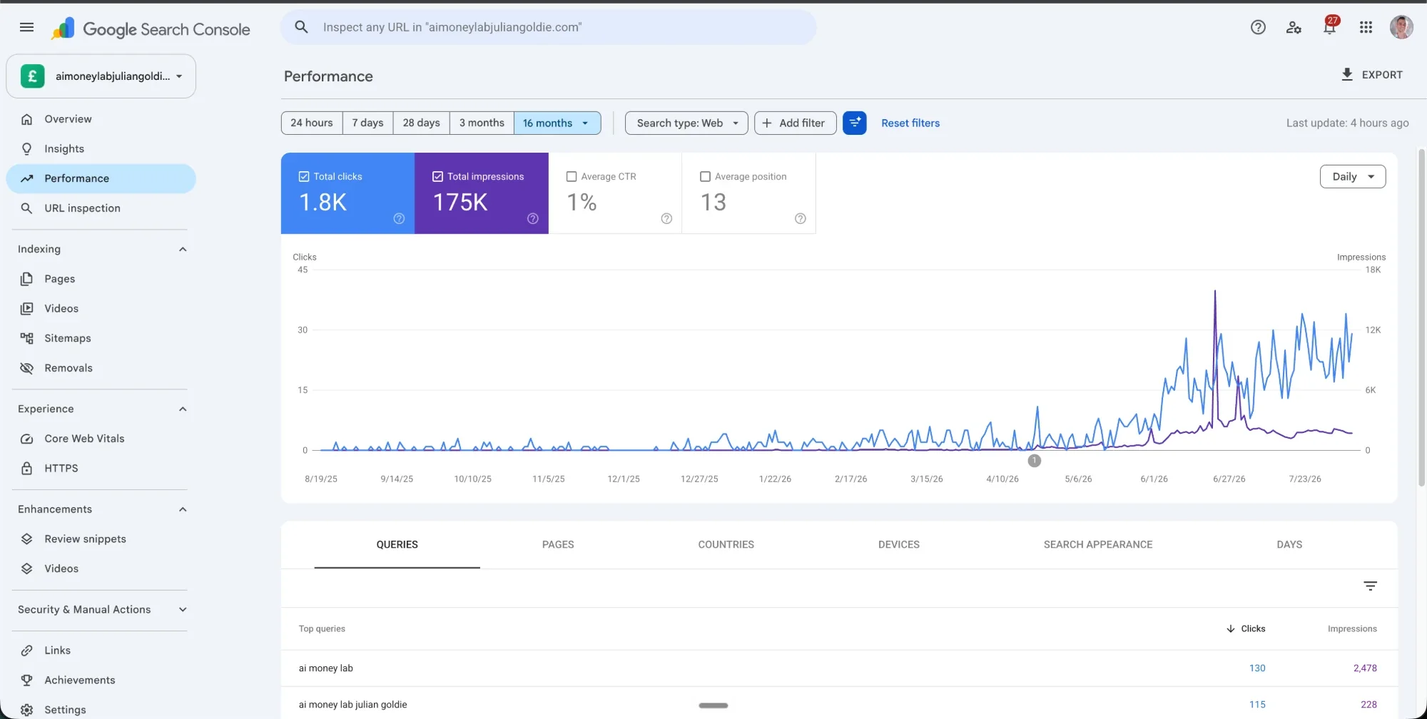
Task: Click the blue filter sparkle icon button
Action: click(x=854, y=123)
